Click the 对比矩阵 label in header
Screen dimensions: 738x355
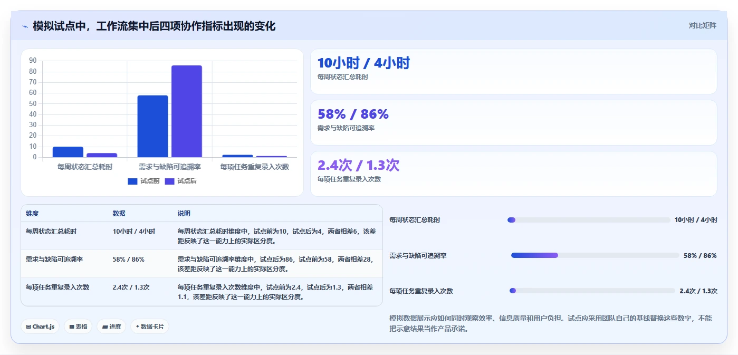tap(702, 25)
